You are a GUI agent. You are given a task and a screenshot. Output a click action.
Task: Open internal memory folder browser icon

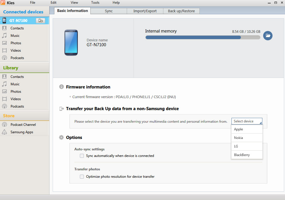[x=268, y=35]
